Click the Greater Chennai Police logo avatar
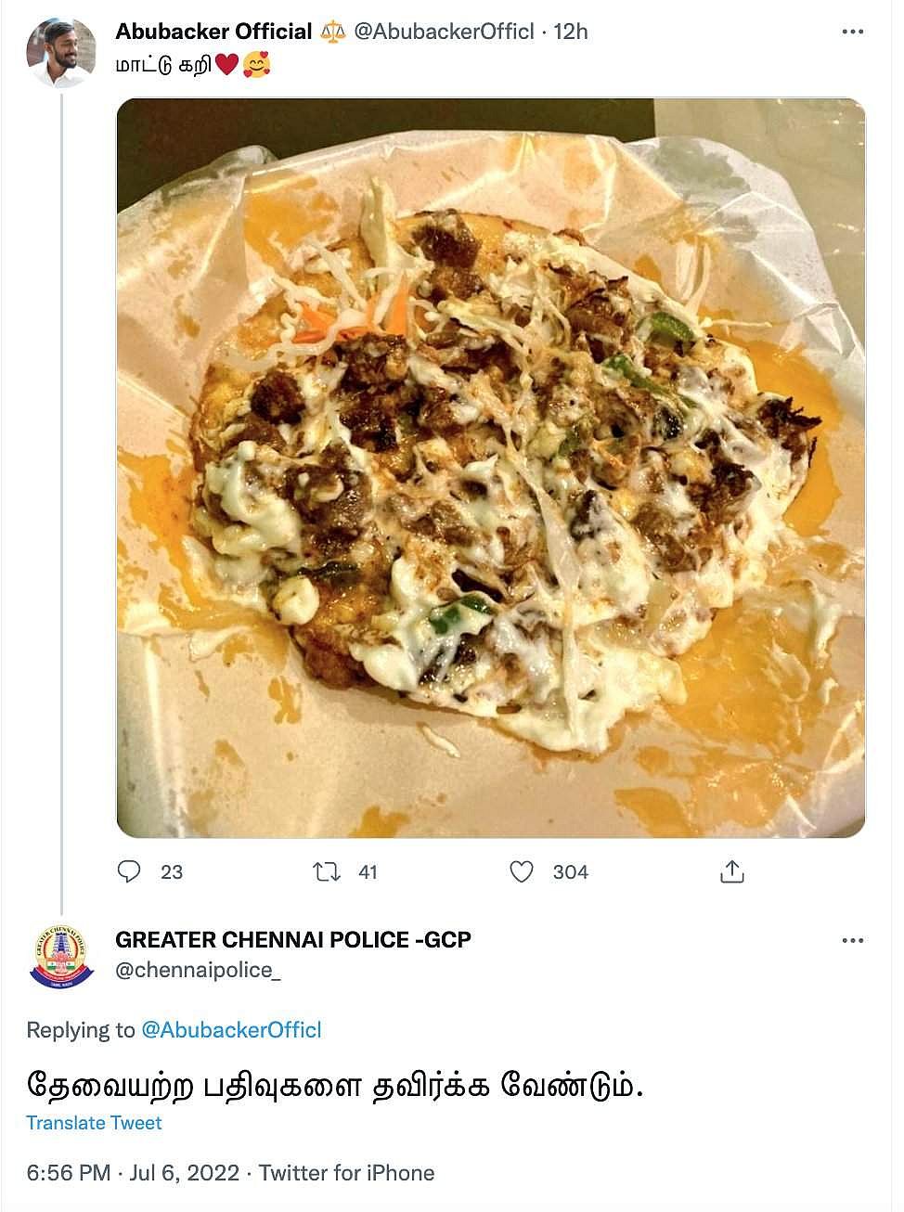 [x=61, y=956]
